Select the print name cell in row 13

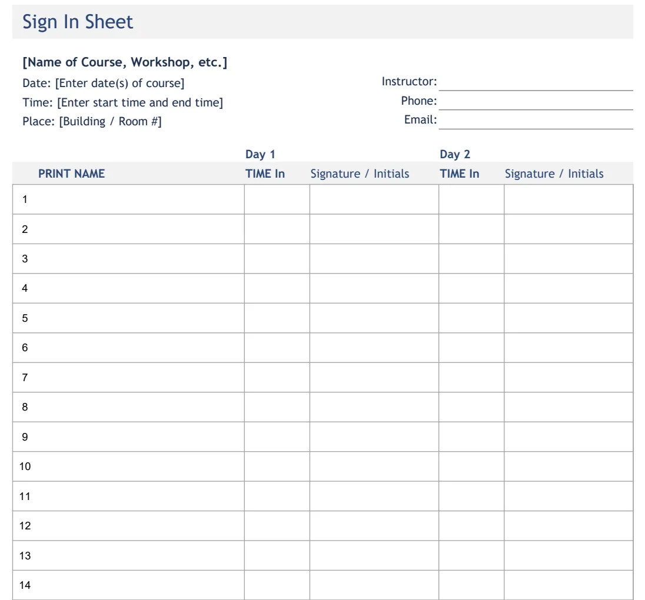pos(128,555)
